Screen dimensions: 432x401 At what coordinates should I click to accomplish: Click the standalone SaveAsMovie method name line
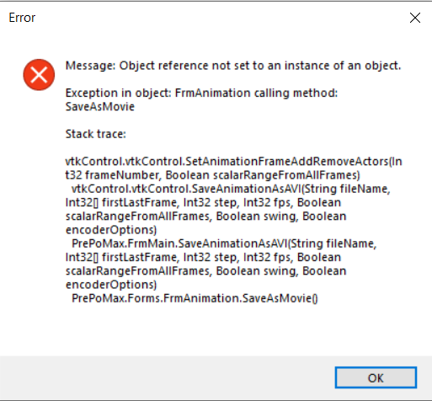pos(100,107)
